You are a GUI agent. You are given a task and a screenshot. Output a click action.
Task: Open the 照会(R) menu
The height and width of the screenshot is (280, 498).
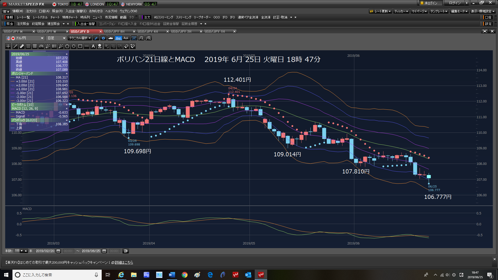57,11
